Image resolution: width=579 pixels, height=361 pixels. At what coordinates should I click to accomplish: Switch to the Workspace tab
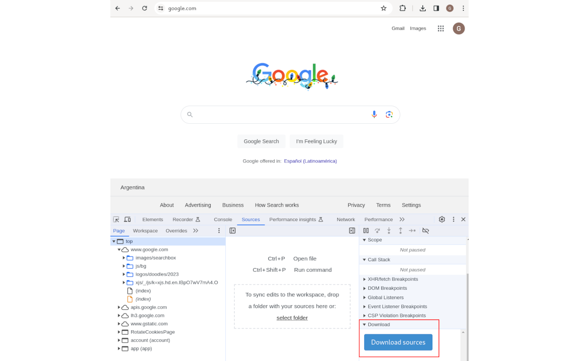pyautogui.click(x=145, y=231)
